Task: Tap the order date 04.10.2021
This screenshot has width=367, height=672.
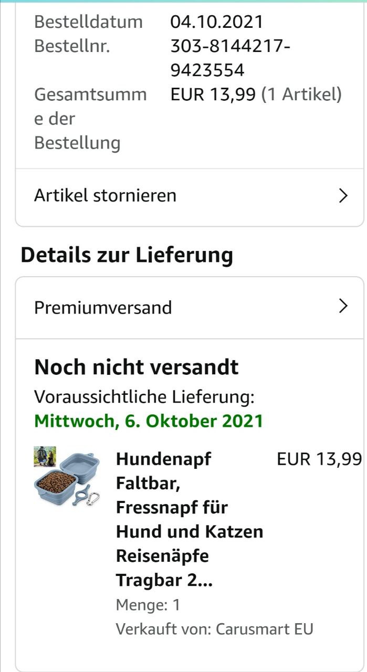Action: click(x=217, y=22)
